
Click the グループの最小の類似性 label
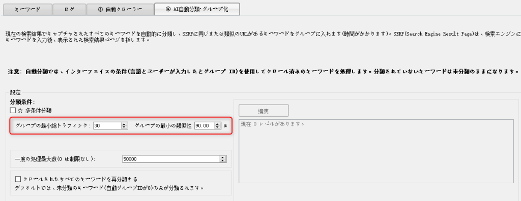[x=163, y=126]
